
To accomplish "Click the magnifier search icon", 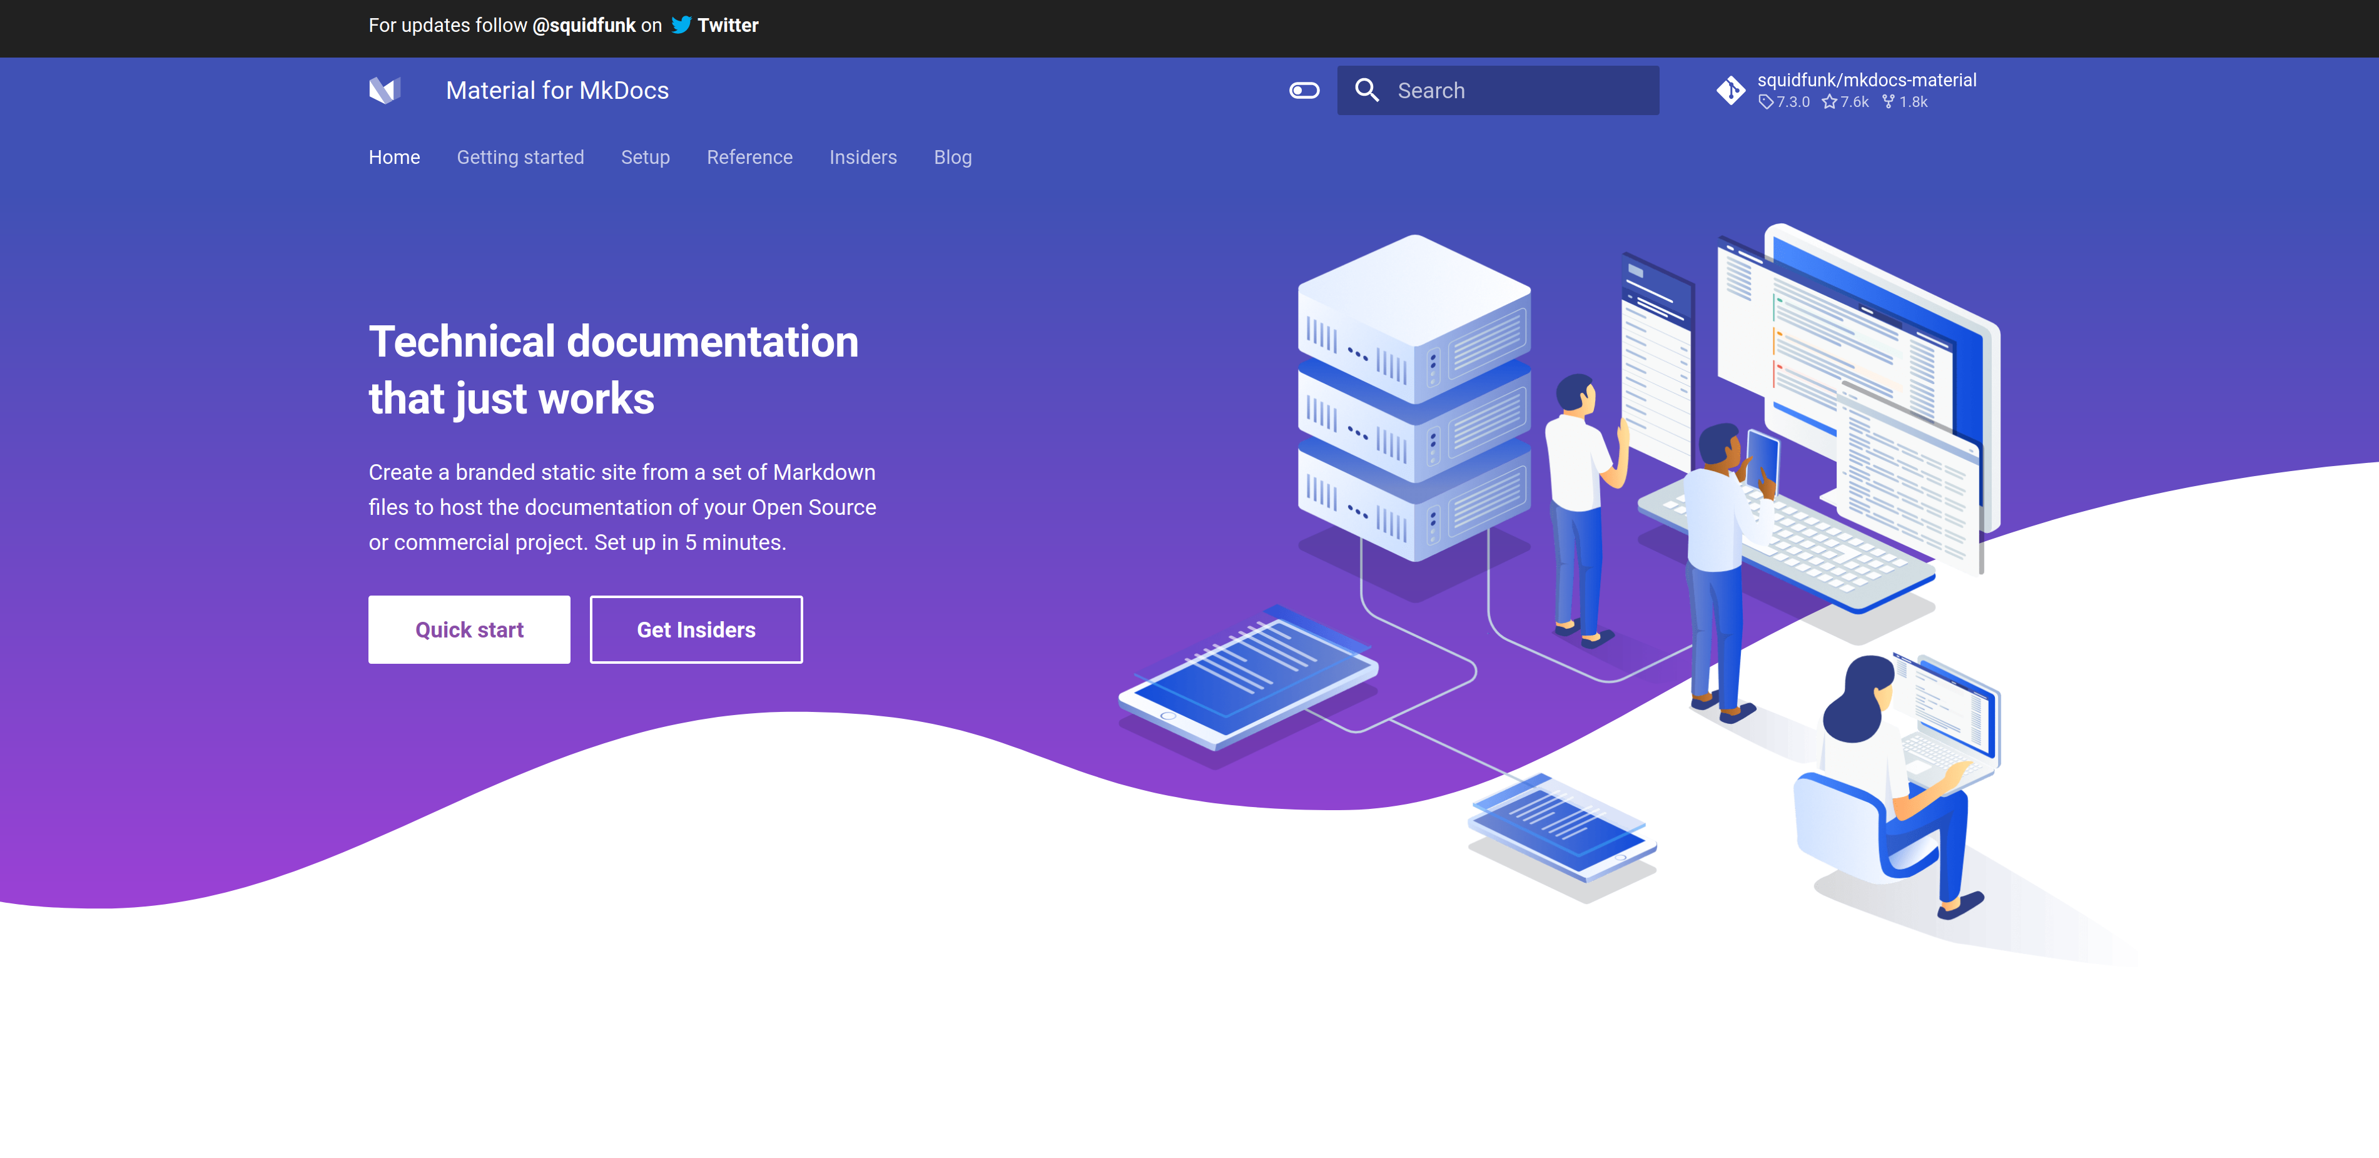I will pyautogui.click(x=1367, y=89).
